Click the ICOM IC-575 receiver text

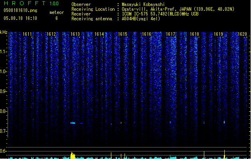pos(160,14)
